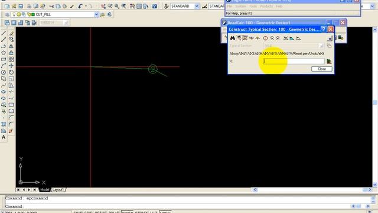The image size is (378, 213).
Task: Click the dialog's question-mark help button
Action: tap(324, 29)
